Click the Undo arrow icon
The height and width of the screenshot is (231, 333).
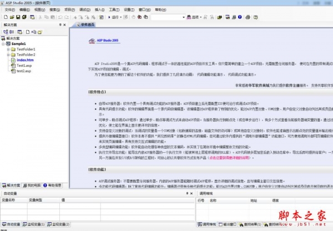coord(60,17)
